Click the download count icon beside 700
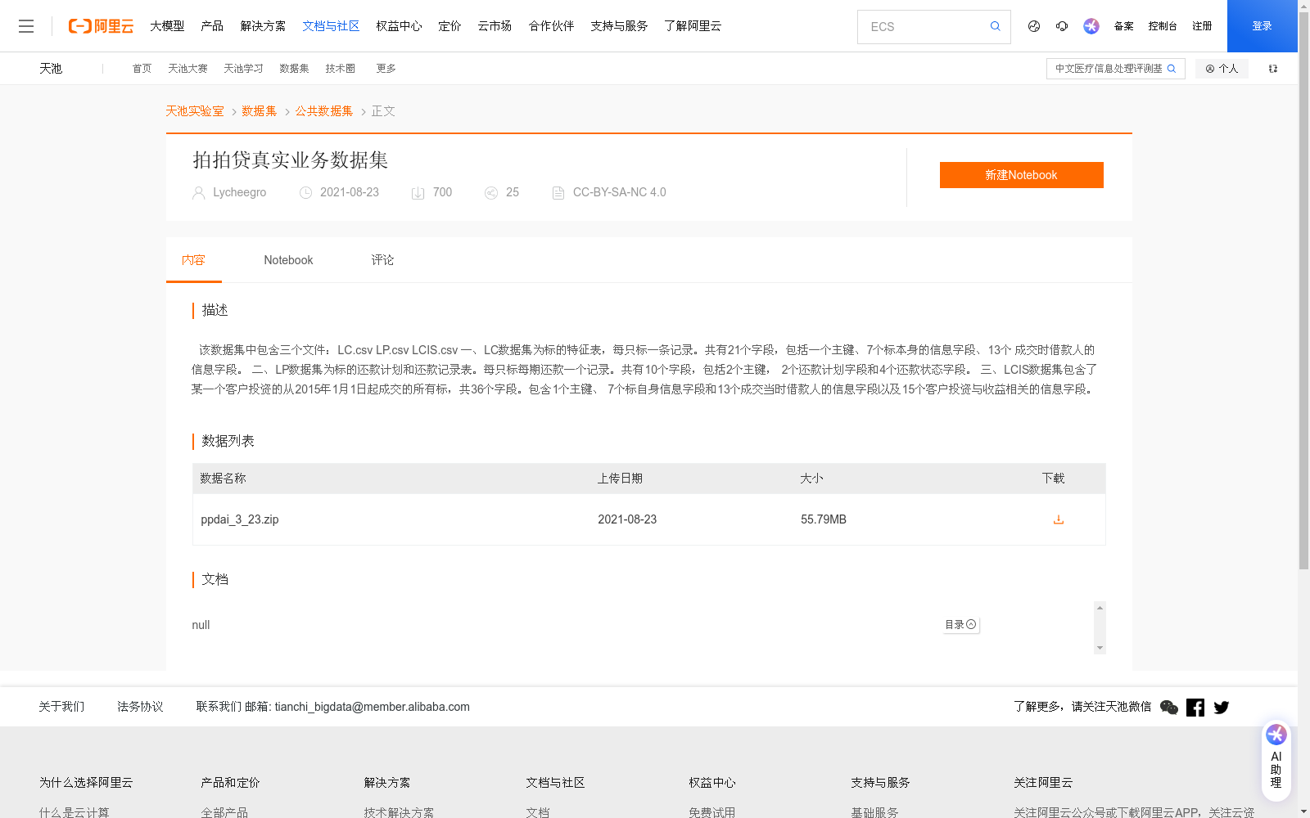The width and height of the screenshot is (1310, 818). click(x=418, y=193)
